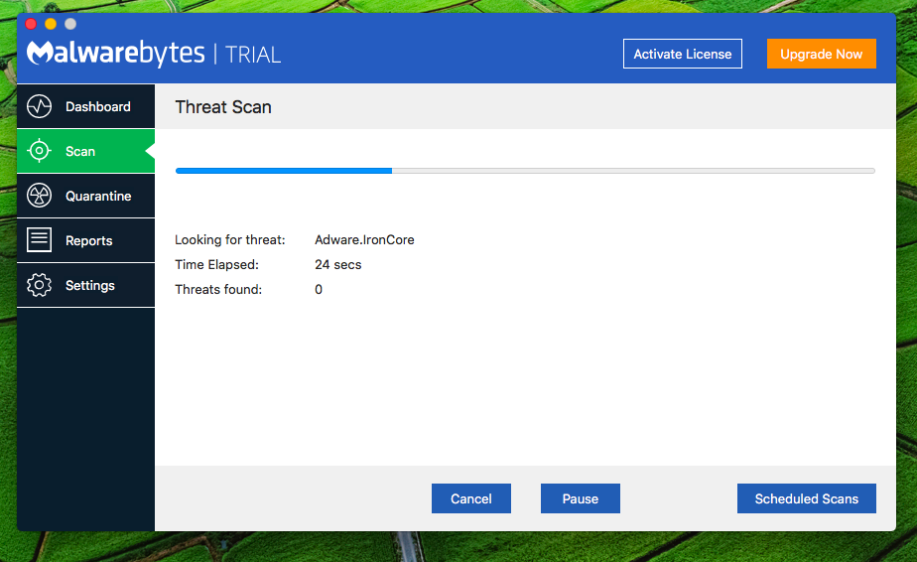Viewport: 917px width, 562px height.
Task: Click the Quarantine radiation icon
Action: pos(39,196)
